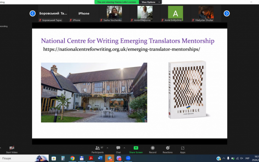
Task: Open the floppy disk save app in taskbar
Action: [82, 158]
